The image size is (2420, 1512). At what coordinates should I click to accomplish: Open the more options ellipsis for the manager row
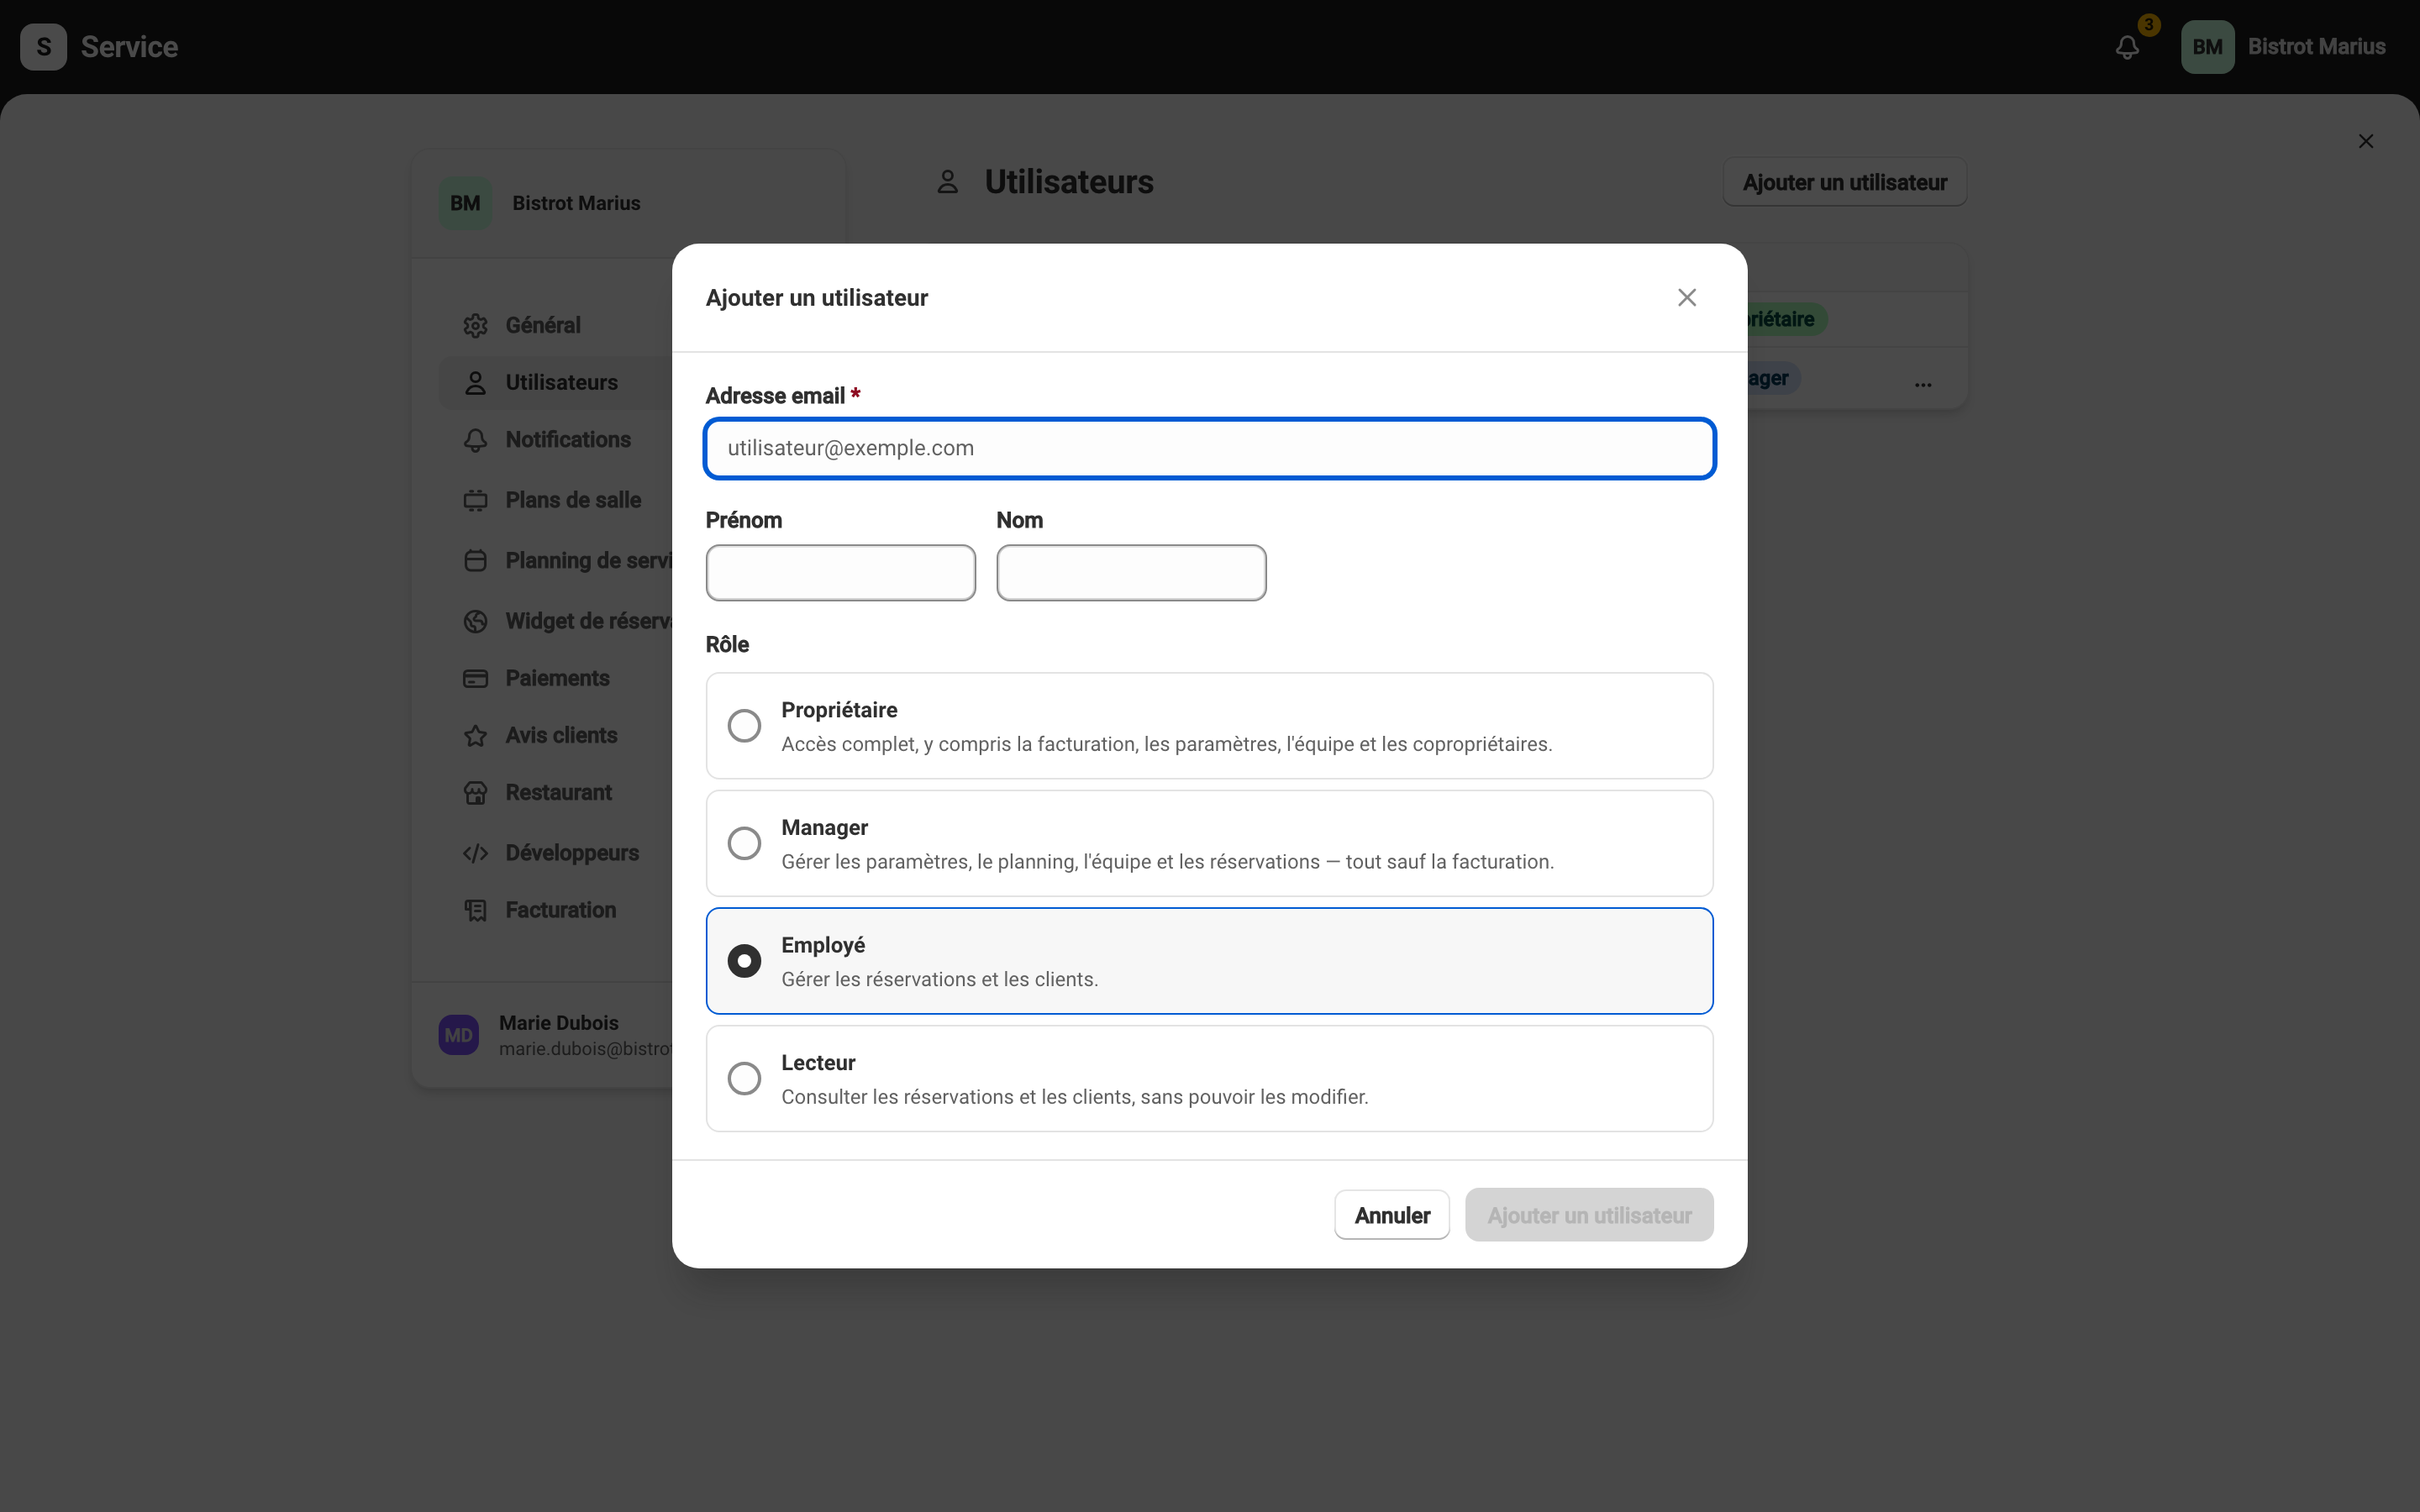click(x=1923, y=384)
